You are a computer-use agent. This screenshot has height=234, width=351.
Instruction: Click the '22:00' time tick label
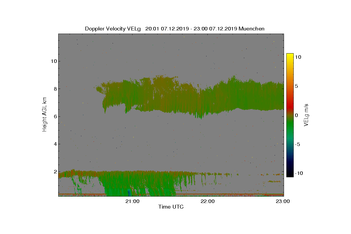[x=208, y=201]
